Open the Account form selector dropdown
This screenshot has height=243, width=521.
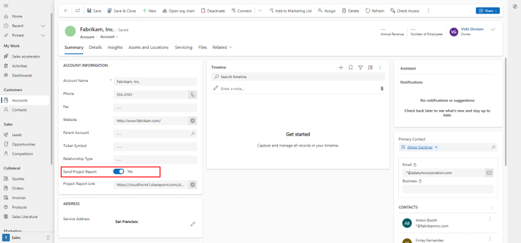tap(109, 37)
